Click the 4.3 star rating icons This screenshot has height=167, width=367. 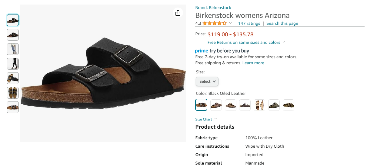pyautogui.click(x=214, y=23)
